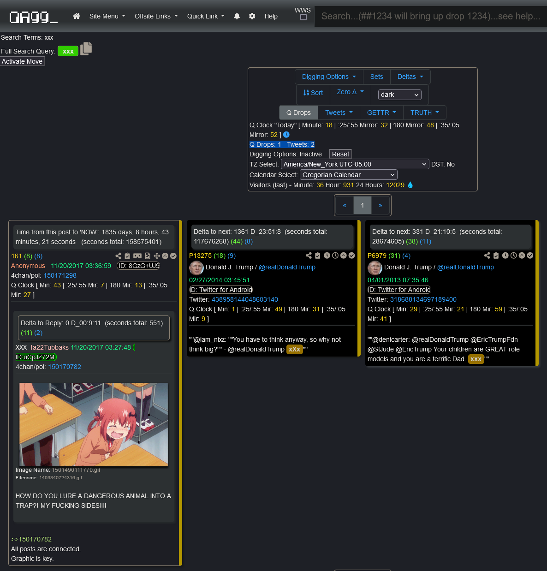Toggle checkmark circle on post 161
The height and width of the screenshot is (571, 547).
tap(173, 256)
